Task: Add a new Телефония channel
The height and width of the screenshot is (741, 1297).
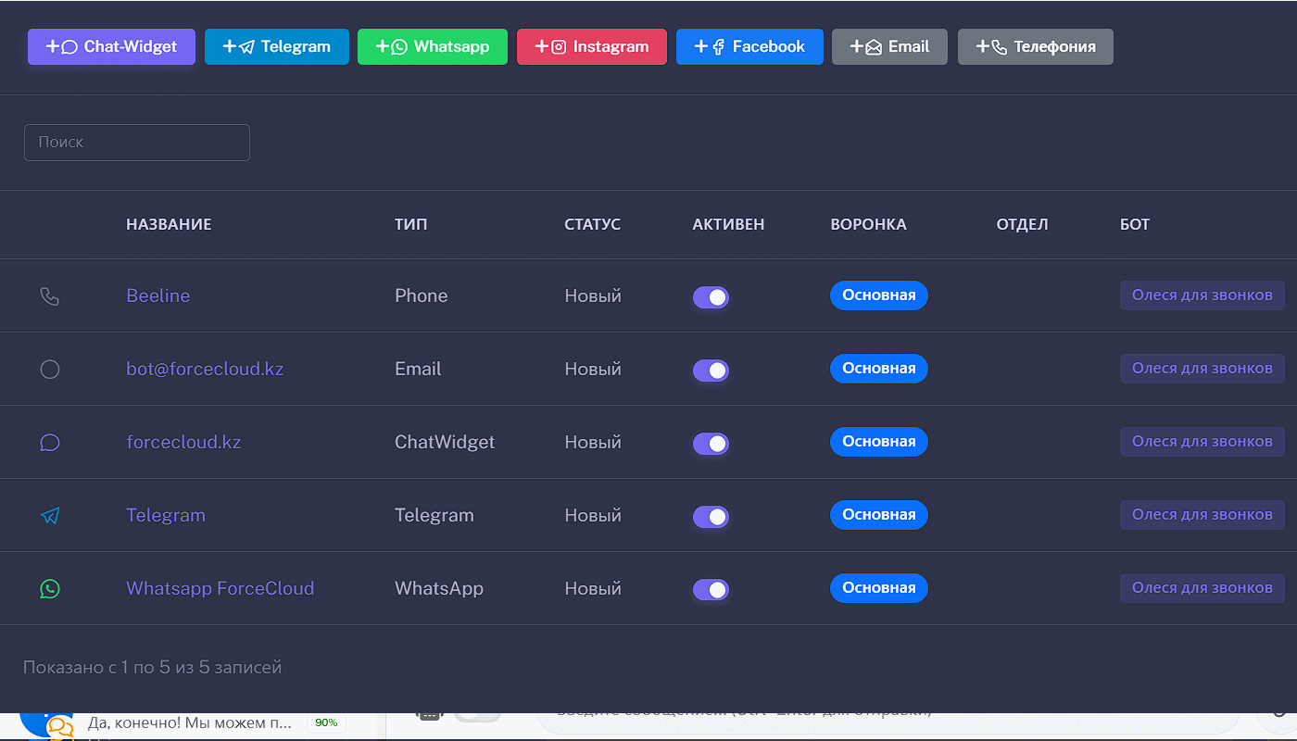Action: 1035,47
